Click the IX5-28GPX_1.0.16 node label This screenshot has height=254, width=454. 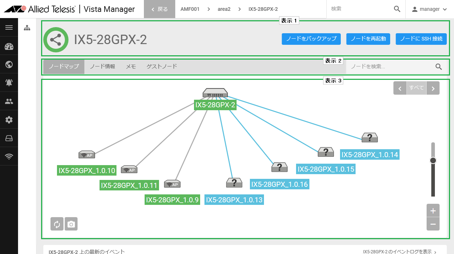pyautogui.click(x=279, y=184)
